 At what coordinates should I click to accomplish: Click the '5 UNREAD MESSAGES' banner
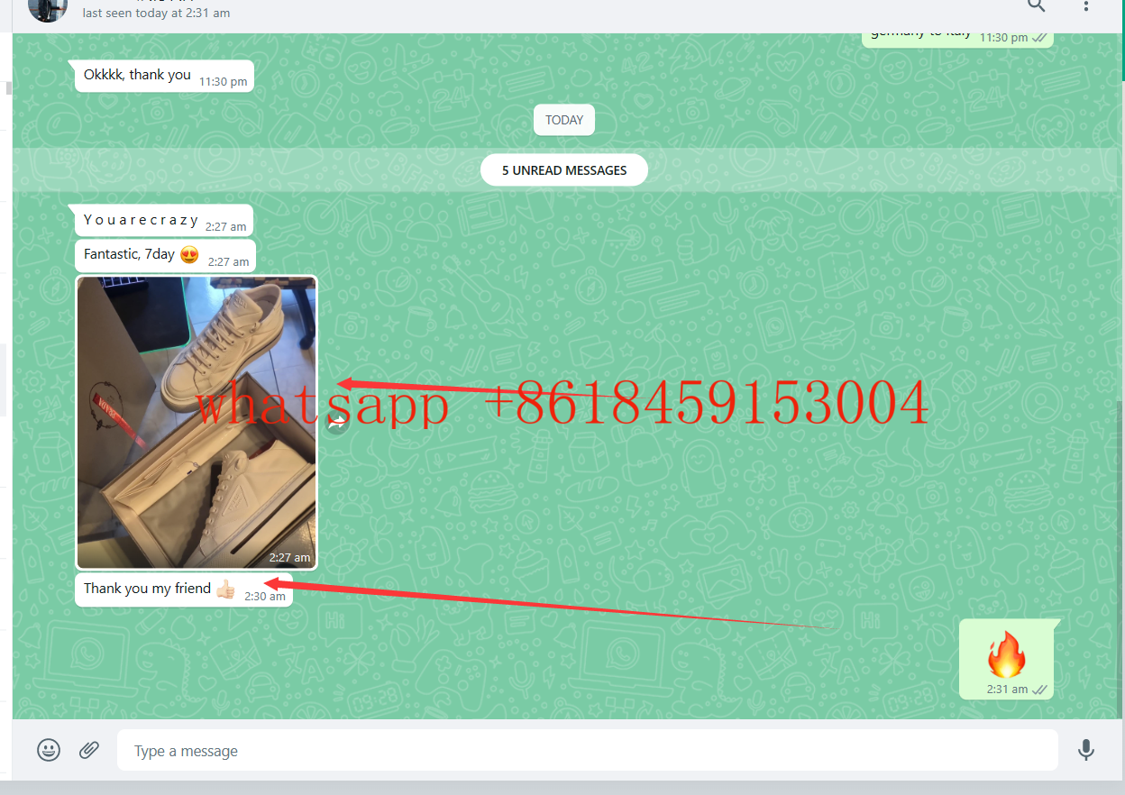(564, 170)
